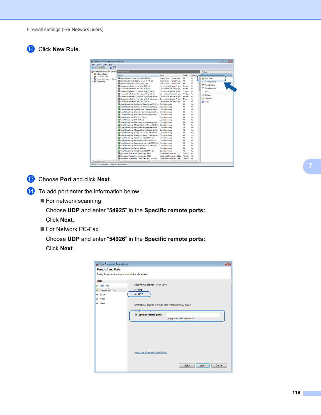Click the wizard title bar firewall icon

(x=98, y=264)
